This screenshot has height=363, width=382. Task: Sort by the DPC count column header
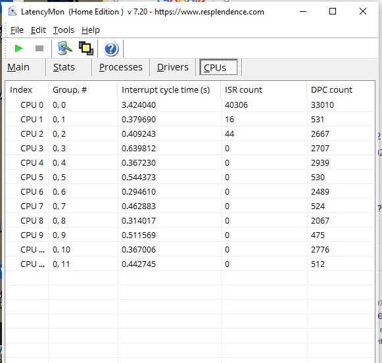click(341, 89)
